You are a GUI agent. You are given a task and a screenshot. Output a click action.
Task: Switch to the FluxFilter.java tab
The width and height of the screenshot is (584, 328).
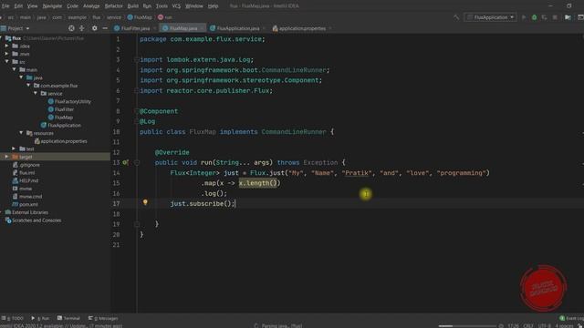[135, 28]
